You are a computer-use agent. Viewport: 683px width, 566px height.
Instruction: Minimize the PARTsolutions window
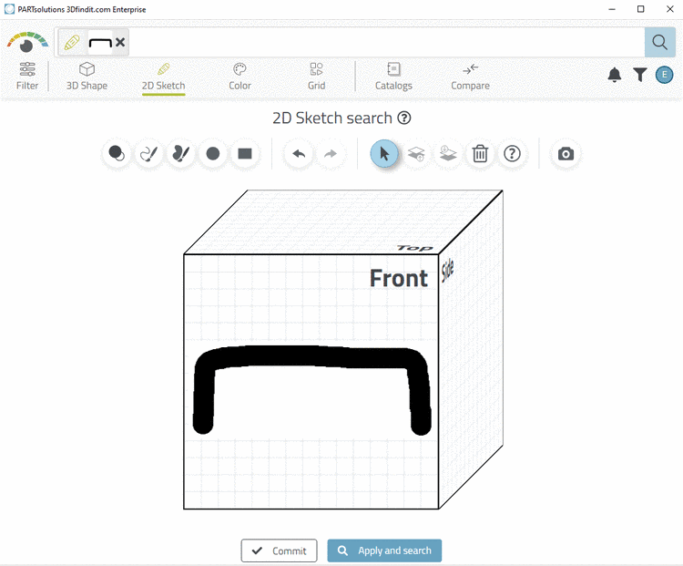tap(612, 9)
